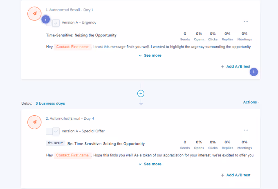Screen dimensions: 278x189
Task: Click Contact: First name token in Day 1 email
Action: pyautogui.click(x=72, y=47)
